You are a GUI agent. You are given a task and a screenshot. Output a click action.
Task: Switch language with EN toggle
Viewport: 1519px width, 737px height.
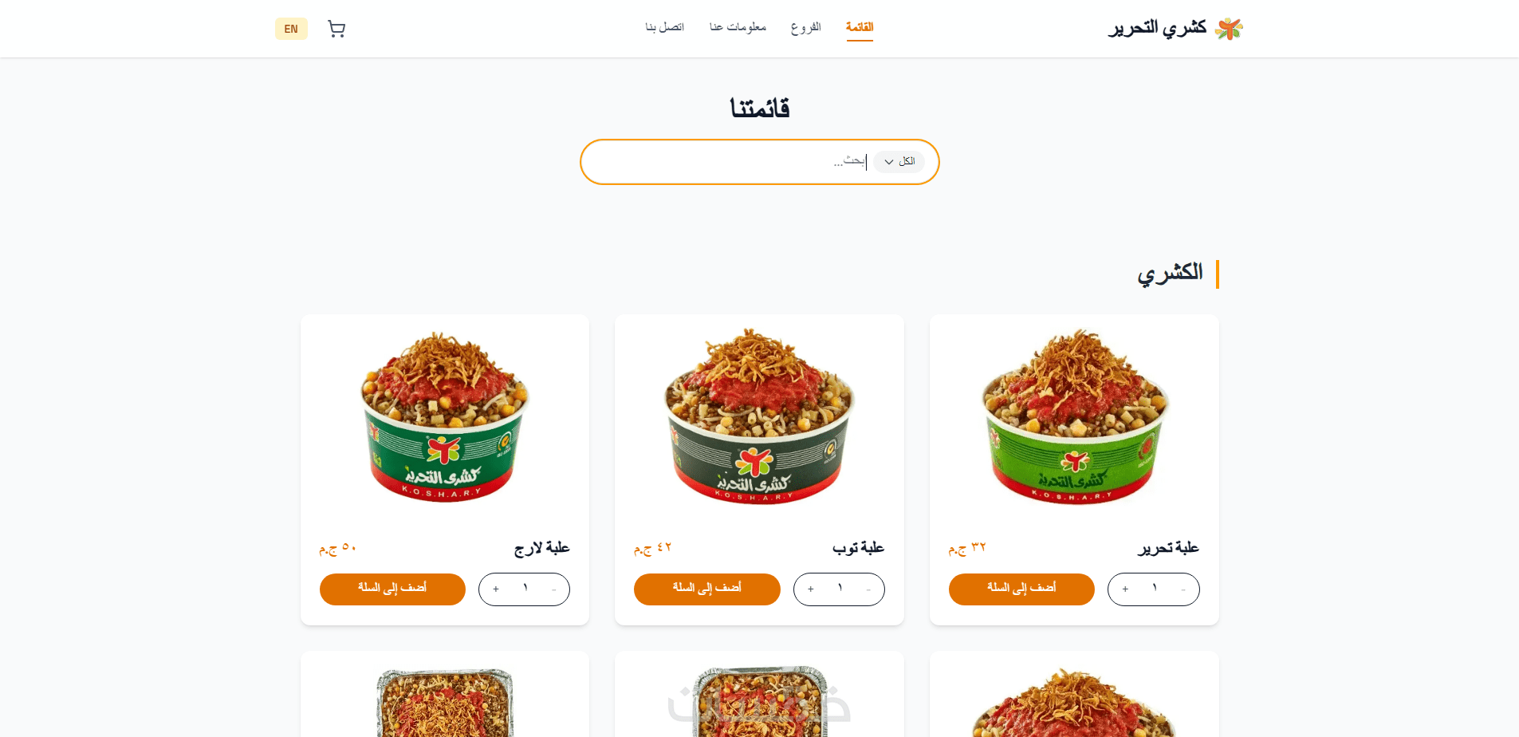click(291, 29)
